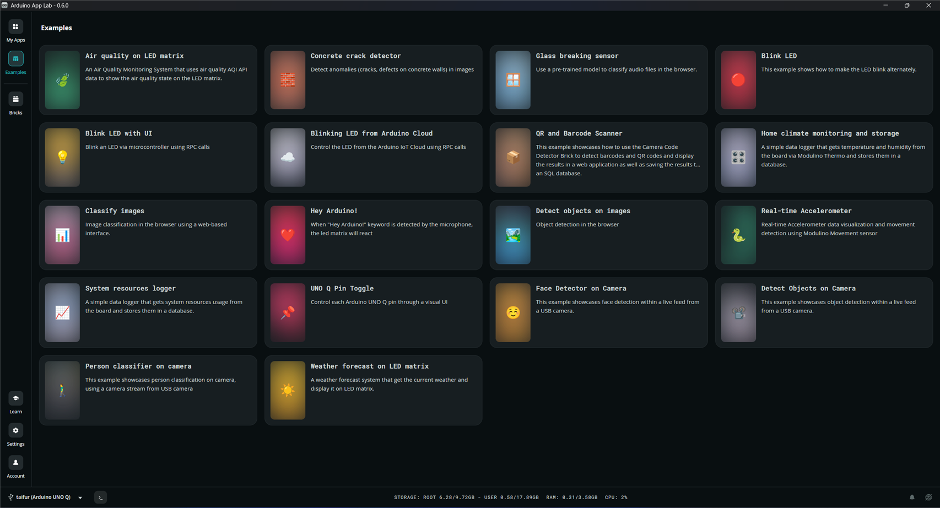The width and height of the screenshot is (940, 508).
Task: Click 'Control the LED from the Arduino IoT Cloud' description
Action: click(x=388, y=147)
